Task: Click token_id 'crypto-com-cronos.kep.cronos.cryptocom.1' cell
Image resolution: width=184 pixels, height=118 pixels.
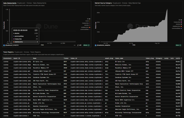Action: 86,90
